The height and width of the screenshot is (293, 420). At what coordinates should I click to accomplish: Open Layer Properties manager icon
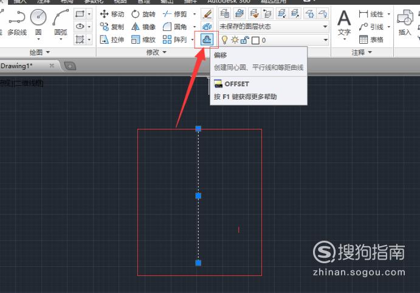[224, 13]
